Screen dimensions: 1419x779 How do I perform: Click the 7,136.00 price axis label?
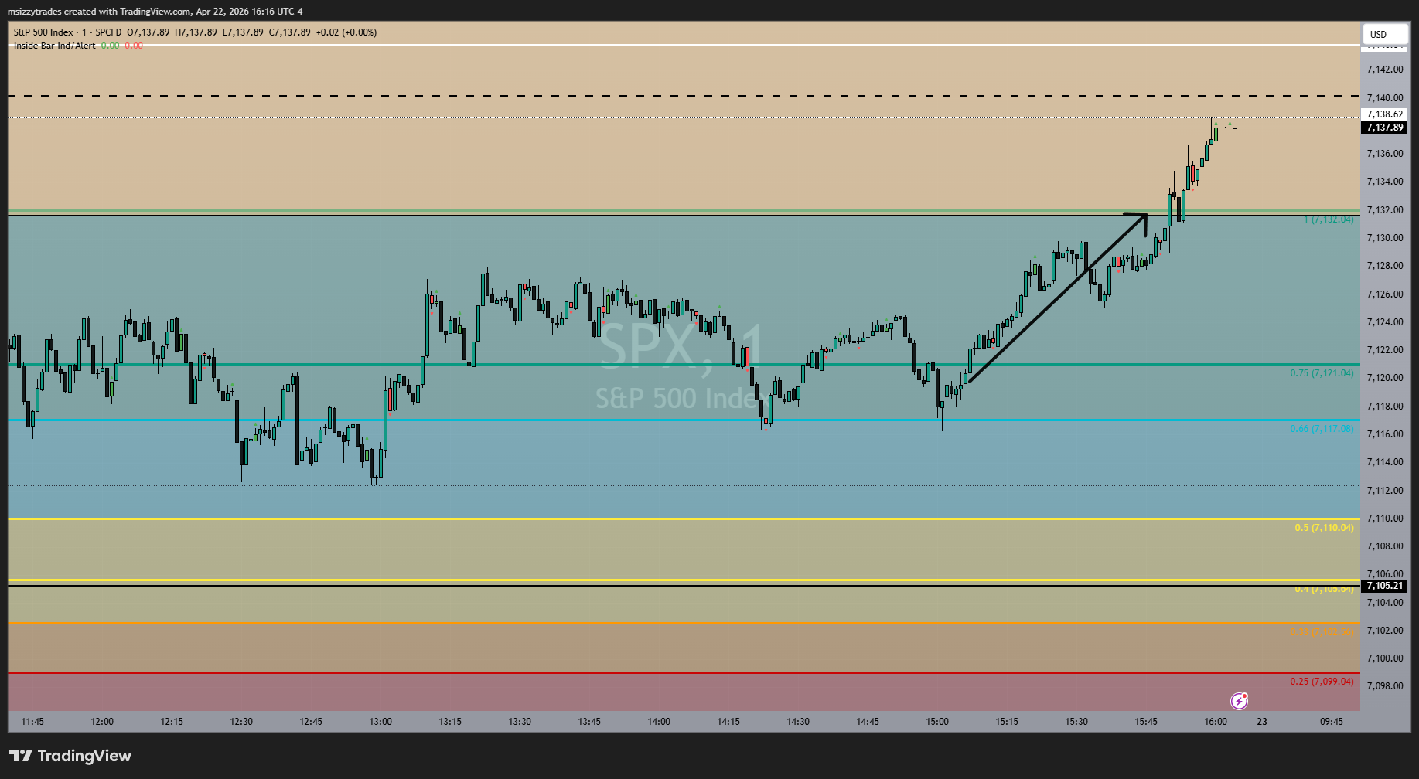tap(1385, 154)
